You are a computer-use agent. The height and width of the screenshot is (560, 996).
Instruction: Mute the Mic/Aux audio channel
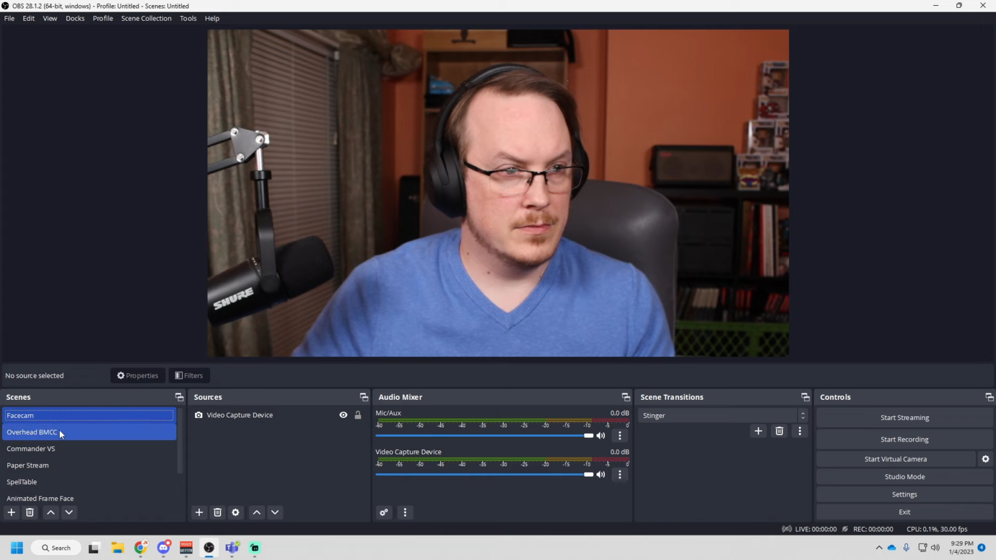[x=601, y=436]
